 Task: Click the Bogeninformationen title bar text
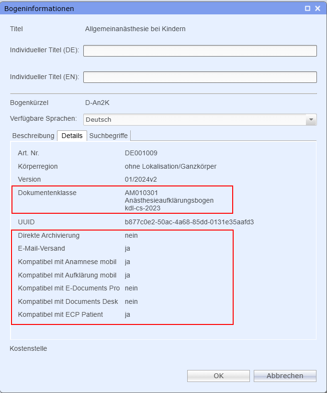click(39, 9)
